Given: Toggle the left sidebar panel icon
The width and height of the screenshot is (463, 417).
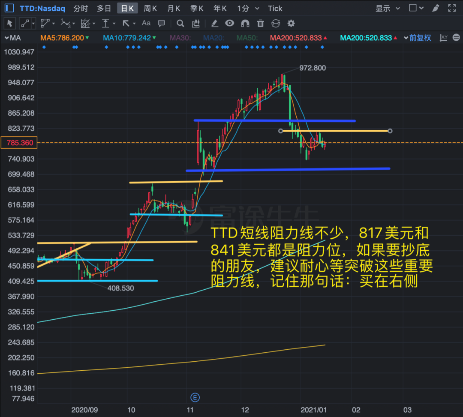Looking at the screenshot, I should click(9, 8).
